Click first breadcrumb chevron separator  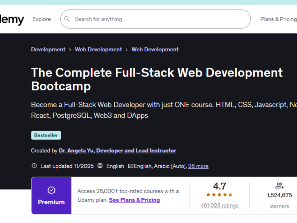pos(70,50)
